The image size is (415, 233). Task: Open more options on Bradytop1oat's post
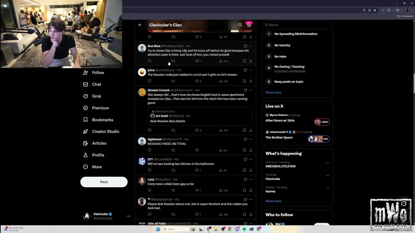coord(251,200)
